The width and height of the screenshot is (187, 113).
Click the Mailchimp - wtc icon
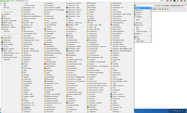2,25
